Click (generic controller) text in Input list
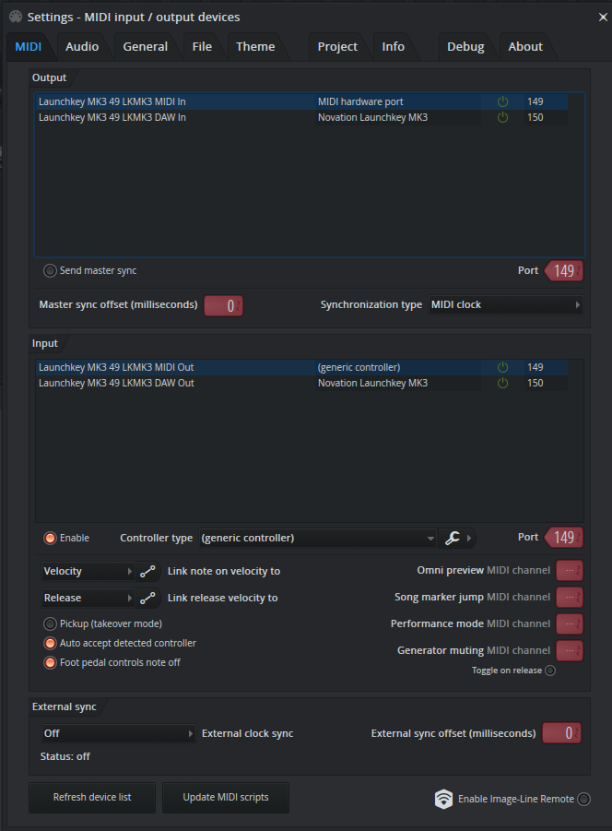The width and height of the screenshot is (612, 831). pos(359,367)
